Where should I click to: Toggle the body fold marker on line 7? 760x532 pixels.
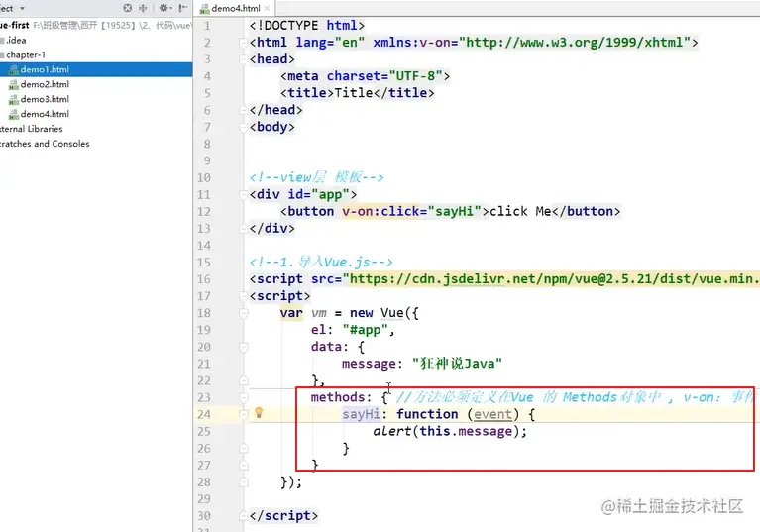click(x=244, y=128)
